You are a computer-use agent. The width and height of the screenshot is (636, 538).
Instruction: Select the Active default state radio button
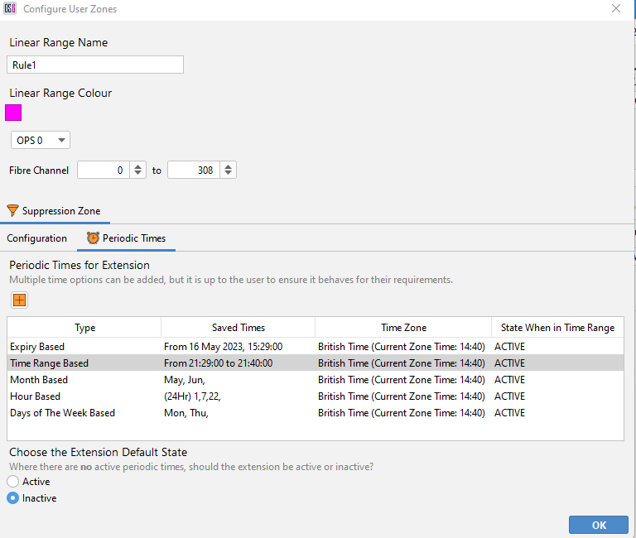point(12,482)
